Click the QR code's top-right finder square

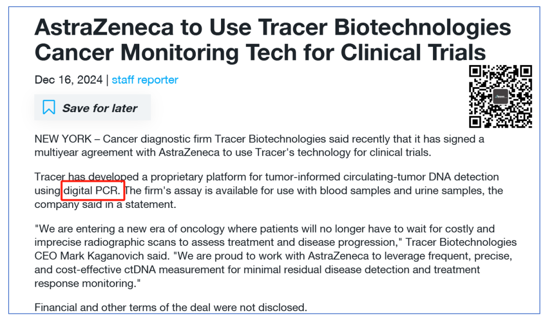click(x=526, y=71)
